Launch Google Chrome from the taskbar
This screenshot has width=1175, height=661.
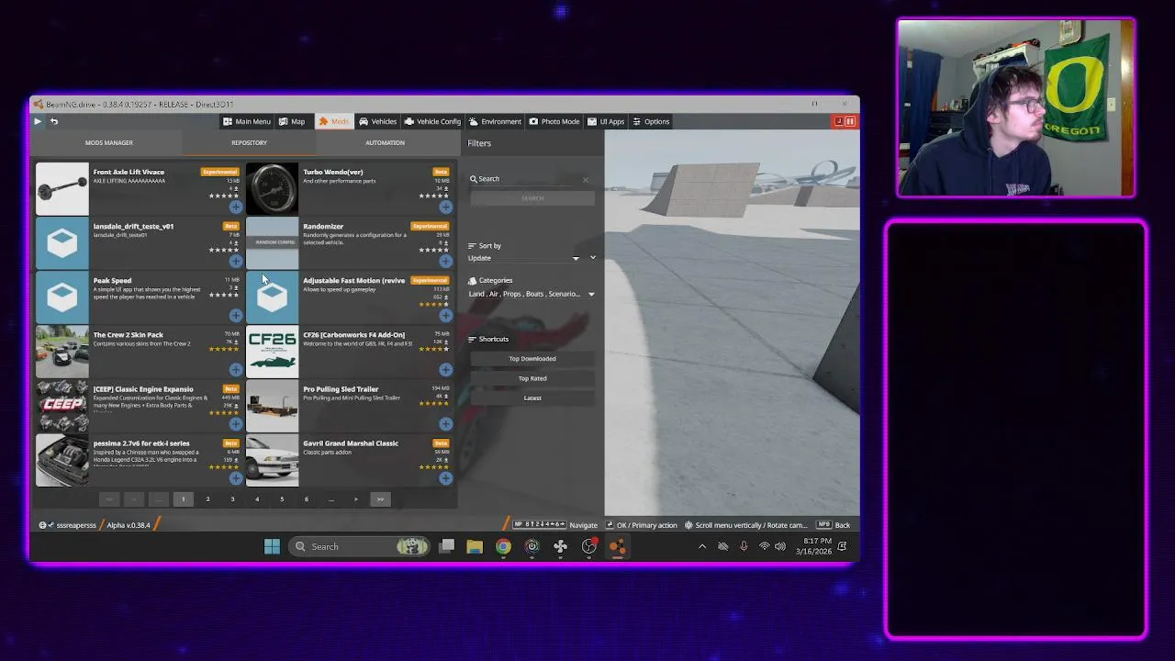pos(503,546)
